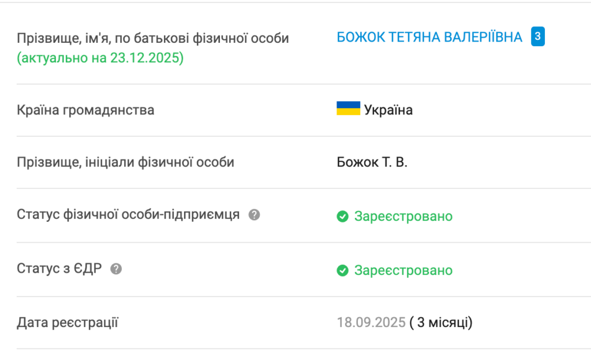Screen dimensions: 591x360
Task: Click the Ukraine flag icon
Action: tap(348, 109)
